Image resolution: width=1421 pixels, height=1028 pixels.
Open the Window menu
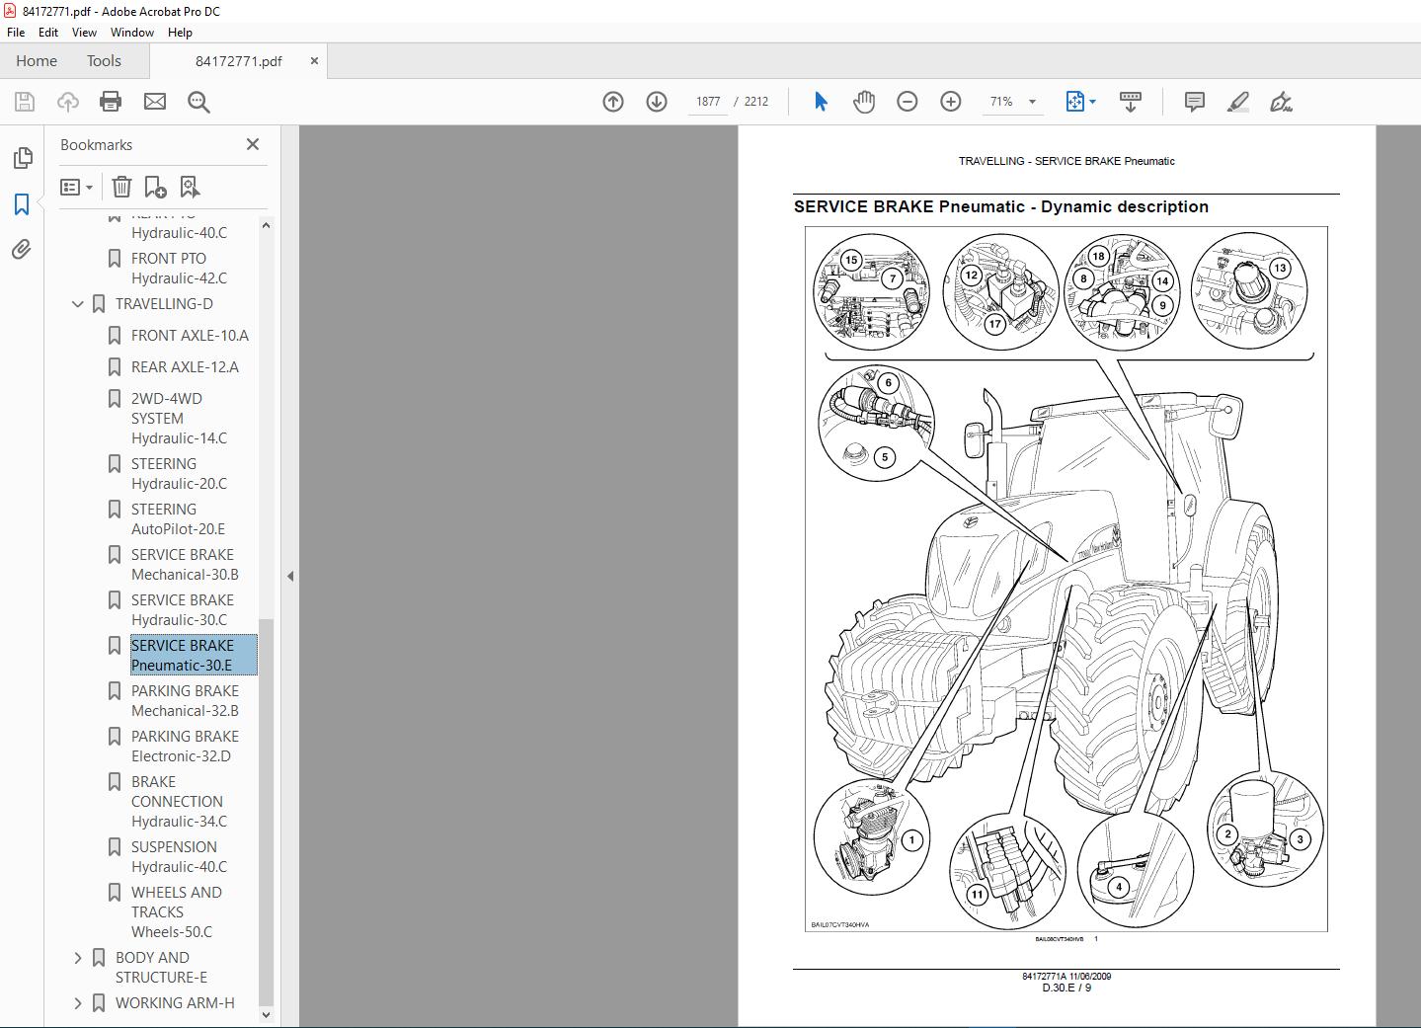pyautogui.click(x=131, y=32)
